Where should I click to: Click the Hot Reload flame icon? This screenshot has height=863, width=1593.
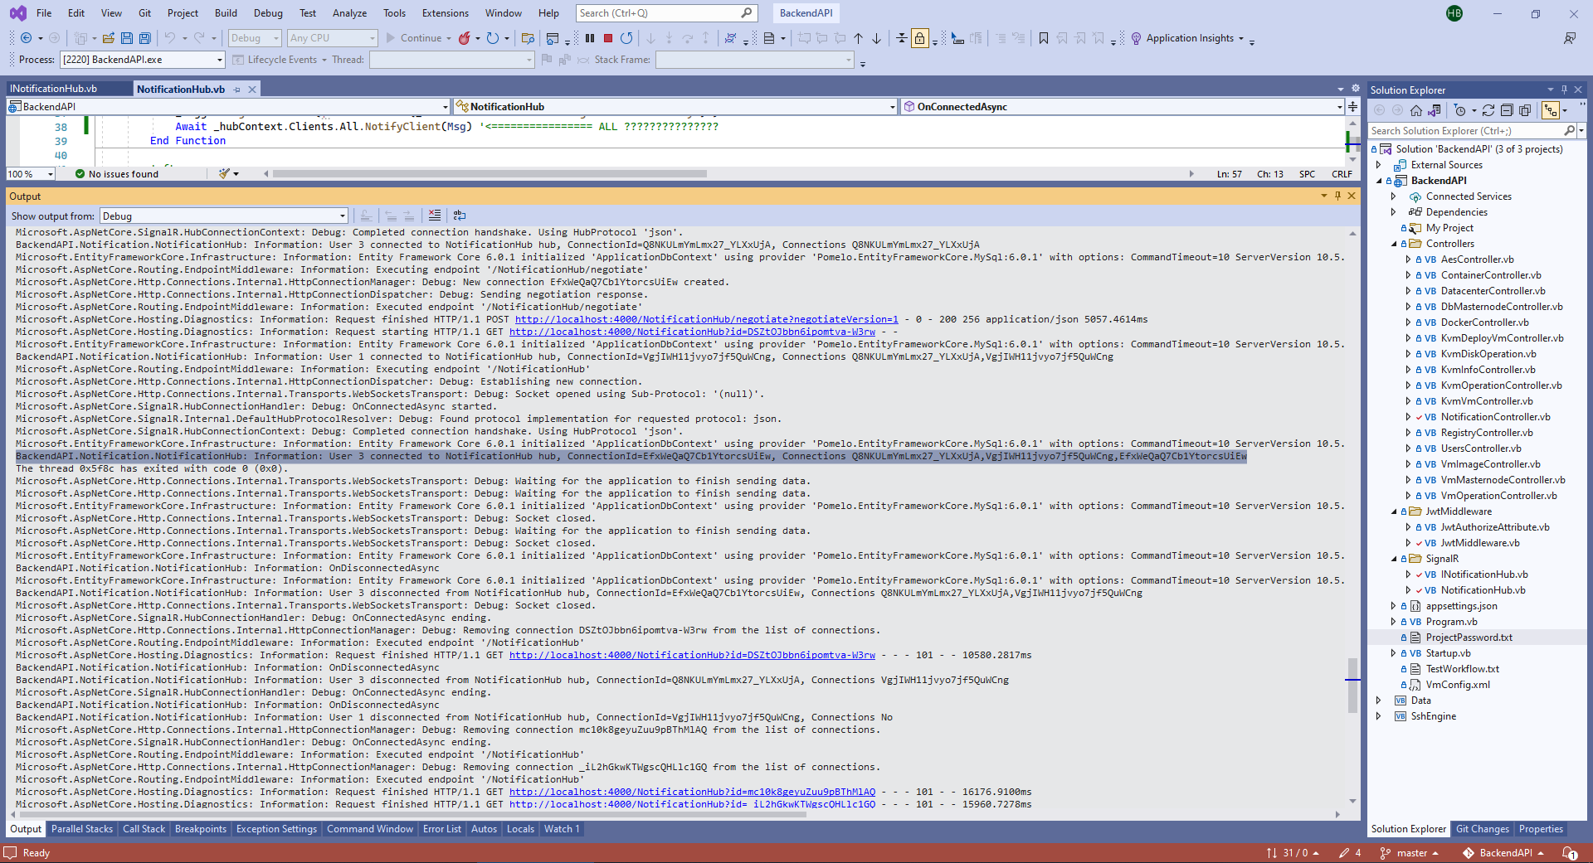[x=465, y=37]
